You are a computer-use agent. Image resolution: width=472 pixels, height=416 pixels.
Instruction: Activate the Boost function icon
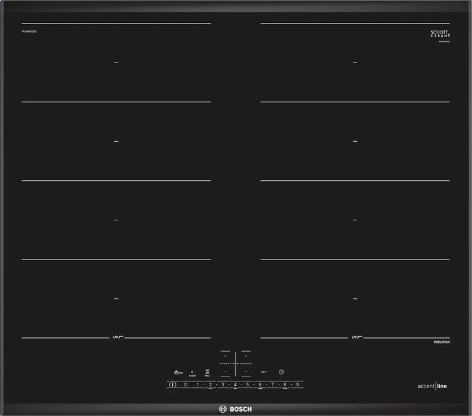point(193,373)
